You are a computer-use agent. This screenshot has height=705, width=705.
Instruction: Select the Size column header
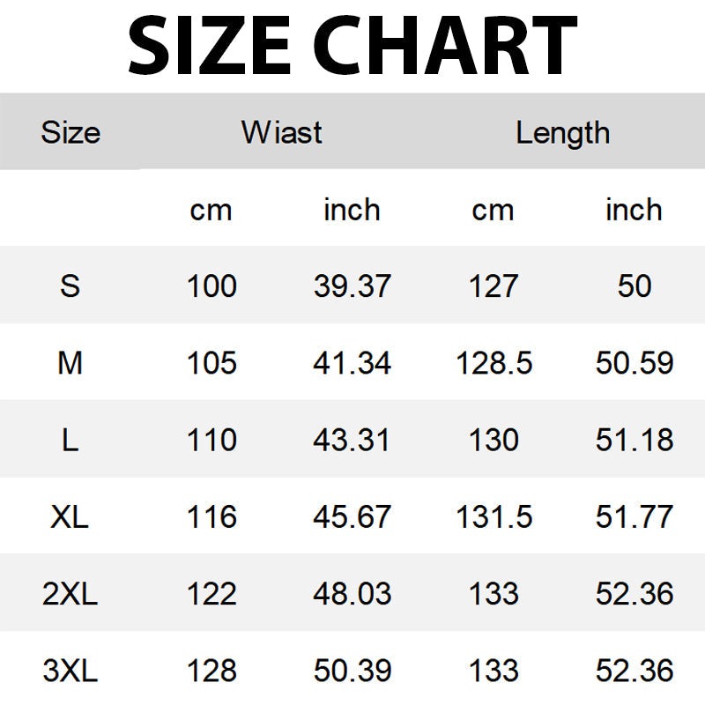(70, 133)
